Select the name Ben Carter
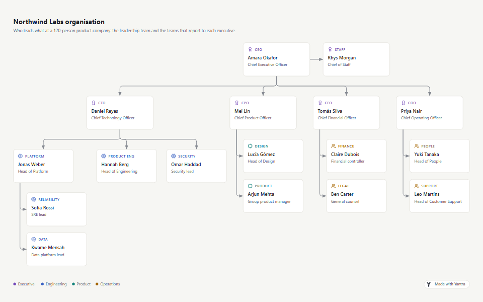 (342, 194)
